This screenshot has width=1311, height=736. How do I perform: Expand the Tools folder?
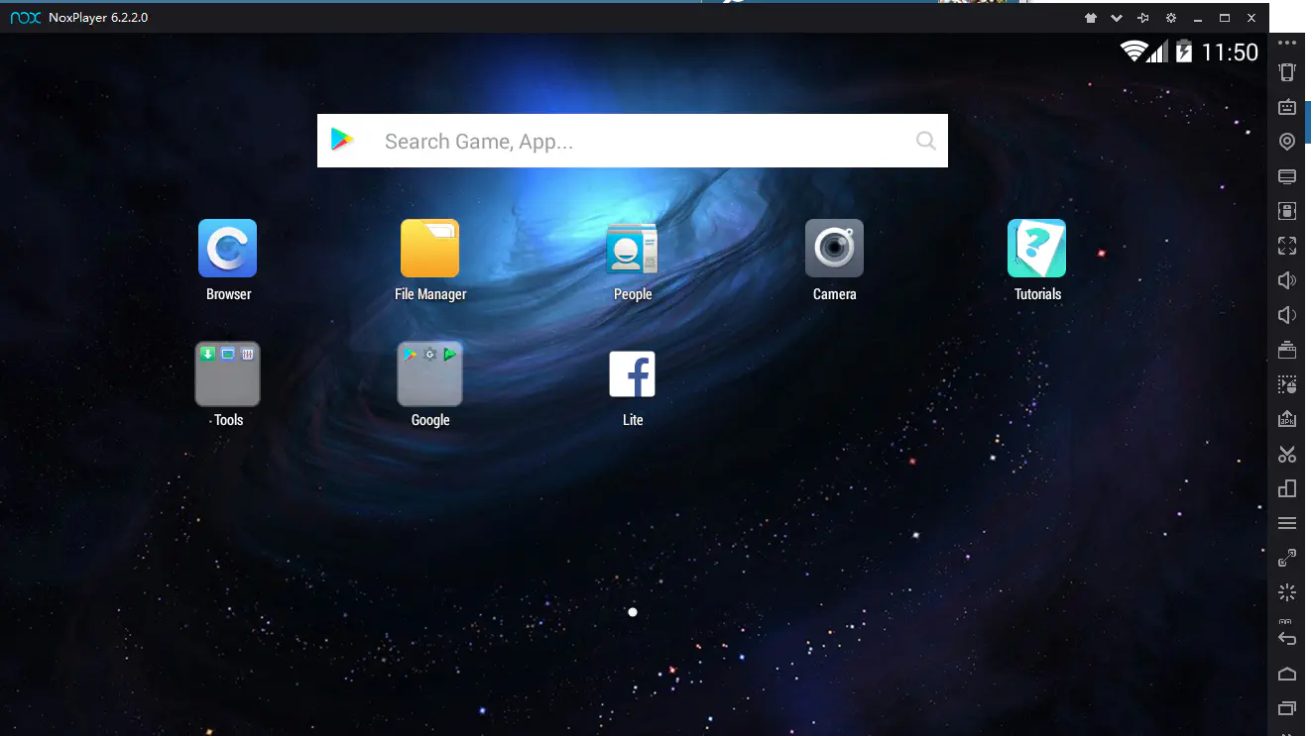click(227, 374)
